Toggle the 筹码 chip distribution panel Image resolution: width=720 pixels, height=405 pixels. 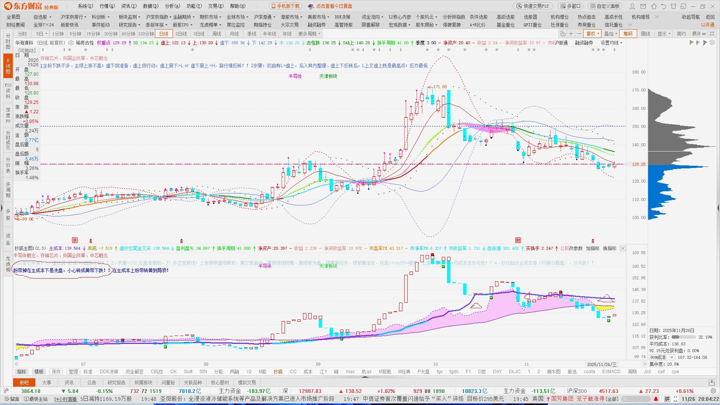pyautogui.click(x=628, y=34)
